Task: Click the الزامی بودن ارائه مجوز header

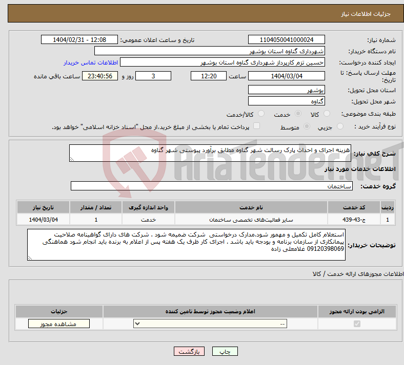Action: (x=357, y=311)
